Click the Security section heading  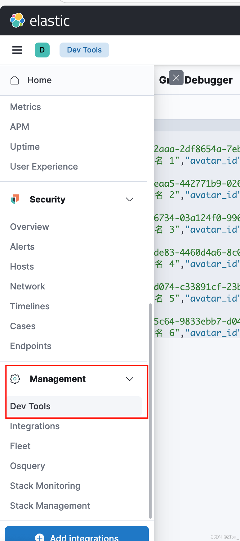pos(47,199)
